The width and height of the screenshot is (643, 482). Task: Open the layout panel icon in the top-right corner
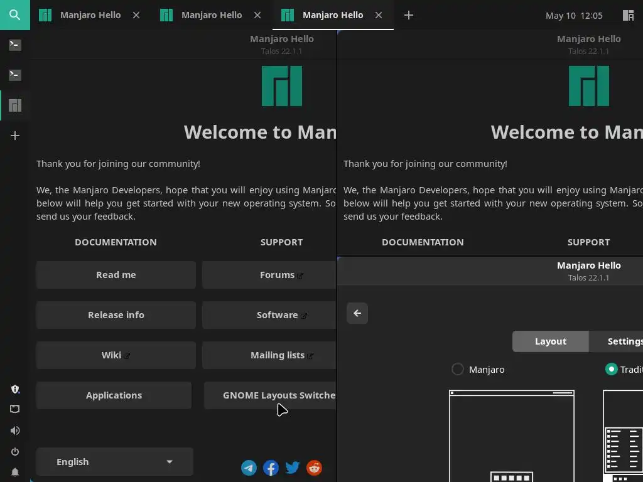(x=628, y=15)
